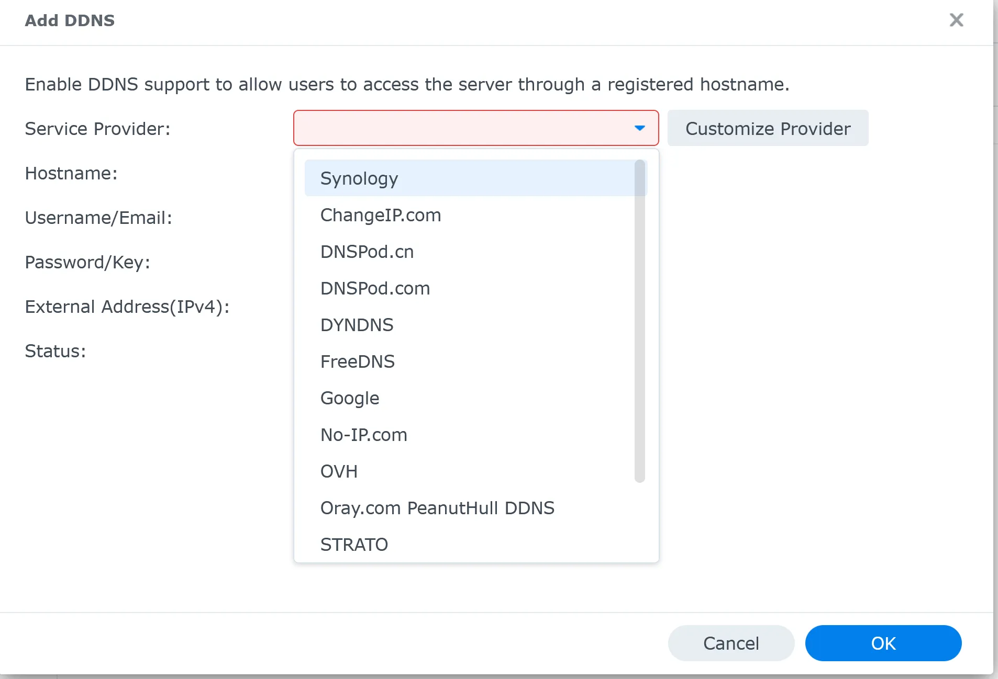Cancel adding the DDNS entry
The image size is (998, 679).
[730, 643]
